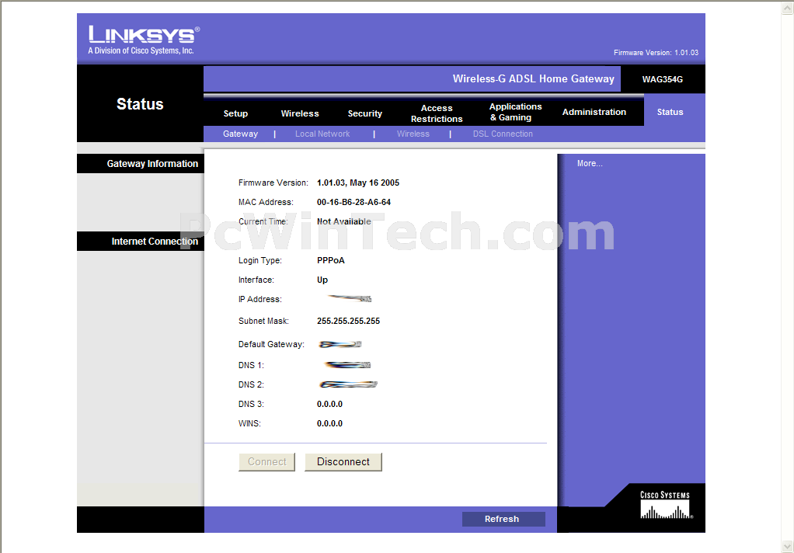Screen dimensions: 794x553
Task: Click Wireless-G ADSL Home Gateway title
Action: (x=533, y=79)
